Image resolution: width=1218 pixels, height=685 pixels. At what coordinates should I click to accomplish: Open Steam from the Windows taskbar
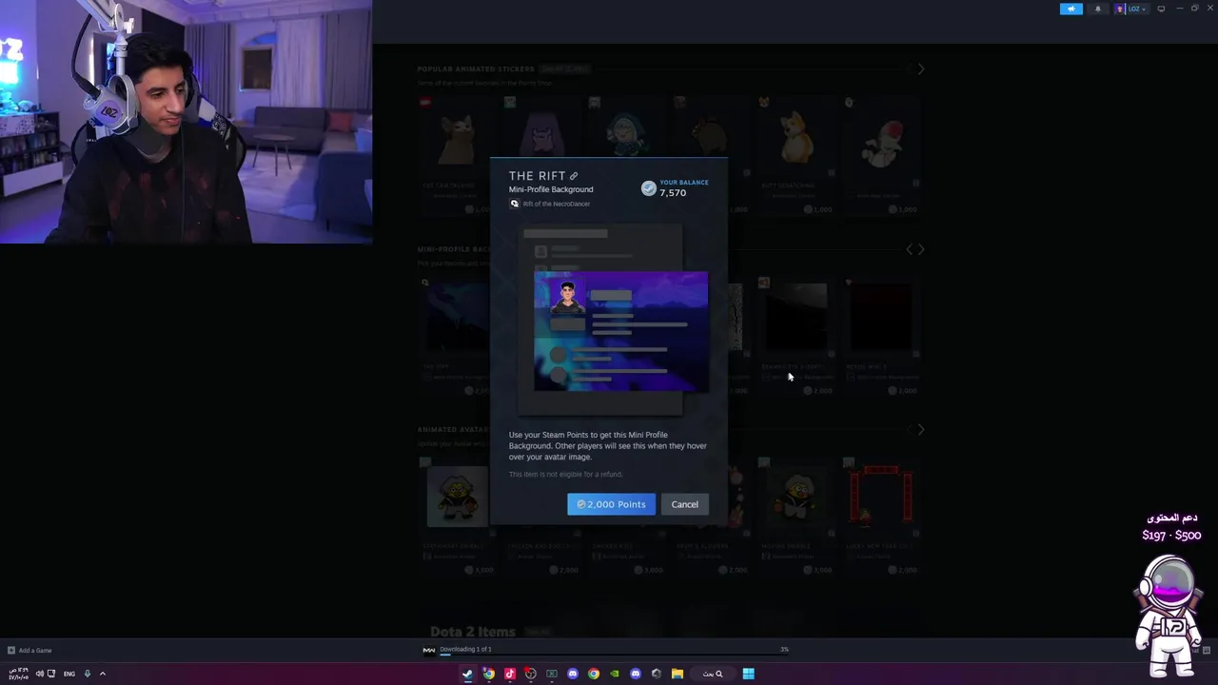467,674
